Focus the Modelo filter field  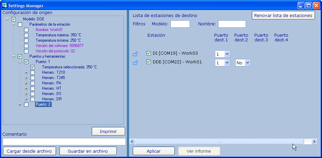(180, 24)
